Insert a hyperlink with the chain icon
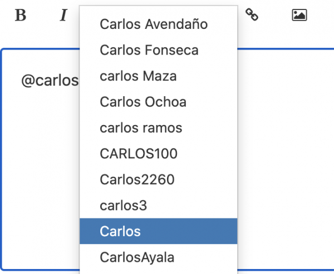The height and width of the screenshot is (274, 334). click(252, 14)
